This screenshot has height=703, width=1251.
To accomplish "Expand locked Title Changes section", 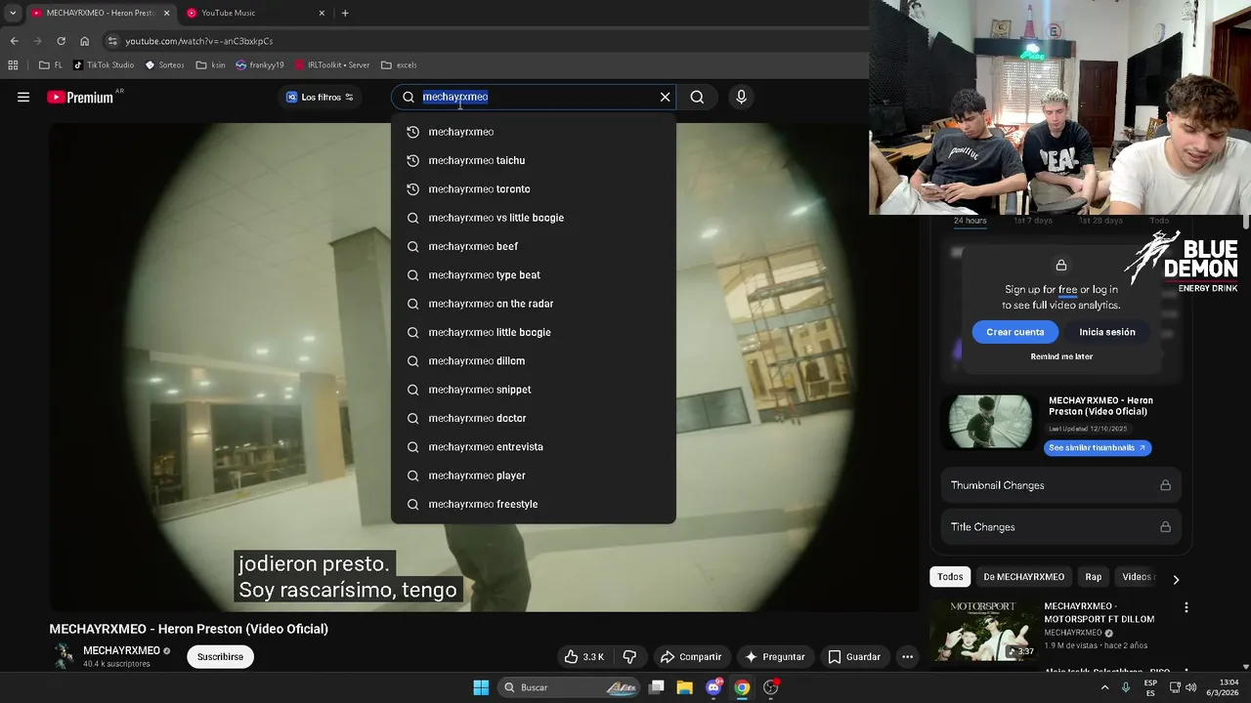I will point(1061,527).
